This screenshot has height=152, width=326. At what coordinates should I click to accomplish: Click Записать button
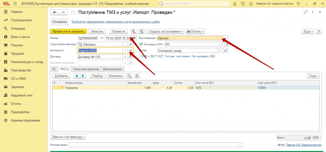[x=97, y=32]
